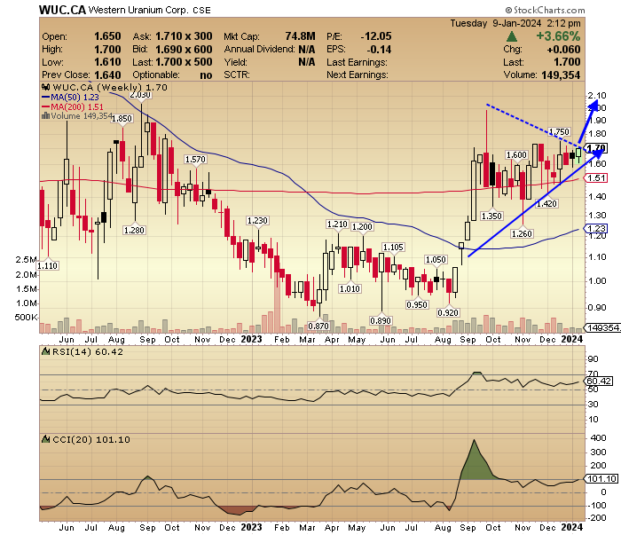
Task: Click the Volume value 149,354 in header
Action: pyautogui.click(x=561, y=75)
